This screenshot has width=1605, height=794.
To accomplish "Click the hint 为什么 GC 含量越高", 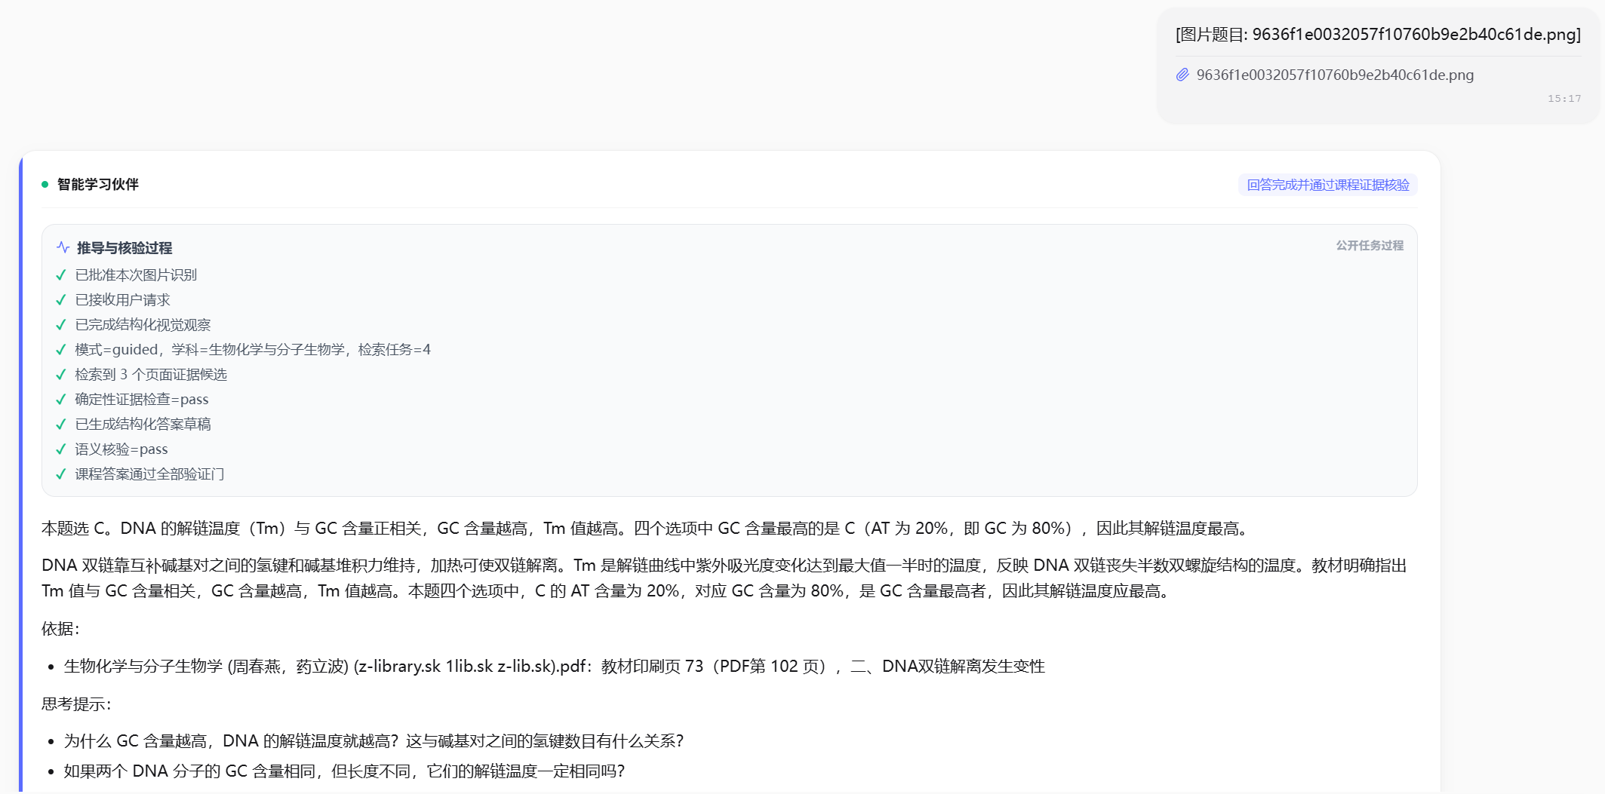I will coord(374,741).
